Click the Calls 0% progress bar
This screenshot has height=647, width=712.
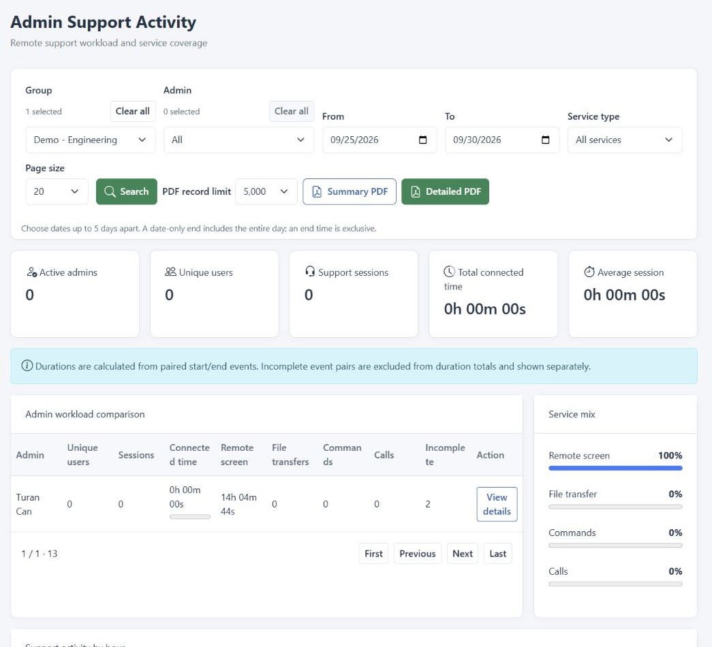click(x=615, y=584)
